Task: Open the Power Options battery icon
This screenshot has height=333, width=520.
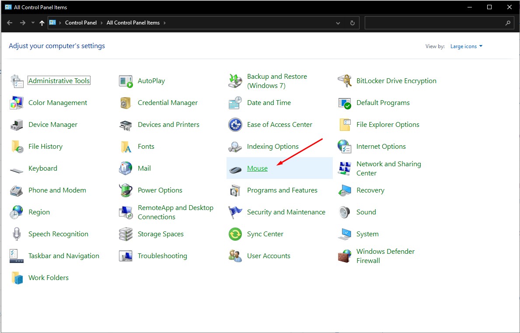Action: (126, 190)
